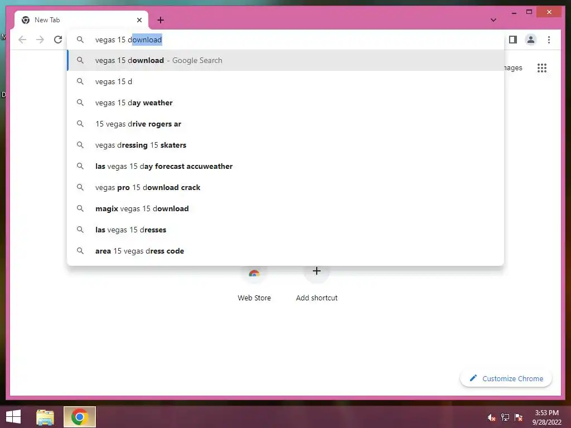The width and height of the screenshot is (571, 428).
Task: Pick 'vegas dressing 15 skaters' suggestion
Action: pyautogui.click(x=285, y=145)
